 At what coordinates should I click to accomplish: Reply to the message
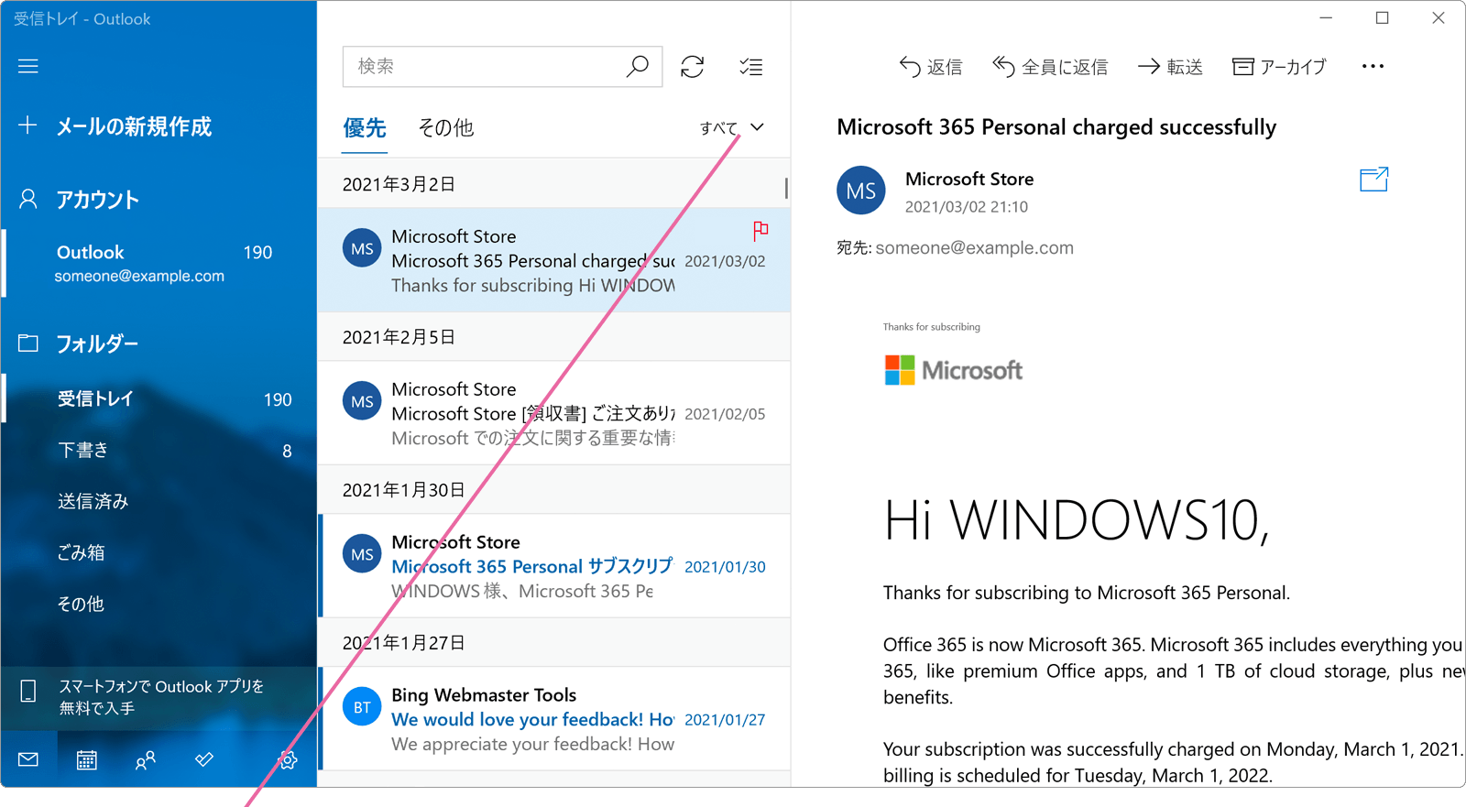930,66
